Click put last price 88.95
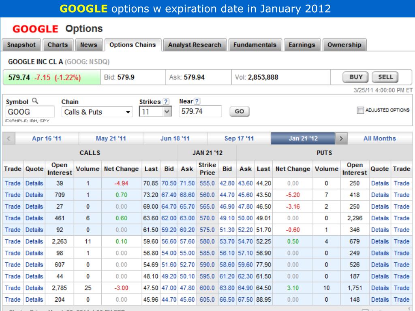Image resolution: width=415 pixels, height=311 pixels. point(263,300)
